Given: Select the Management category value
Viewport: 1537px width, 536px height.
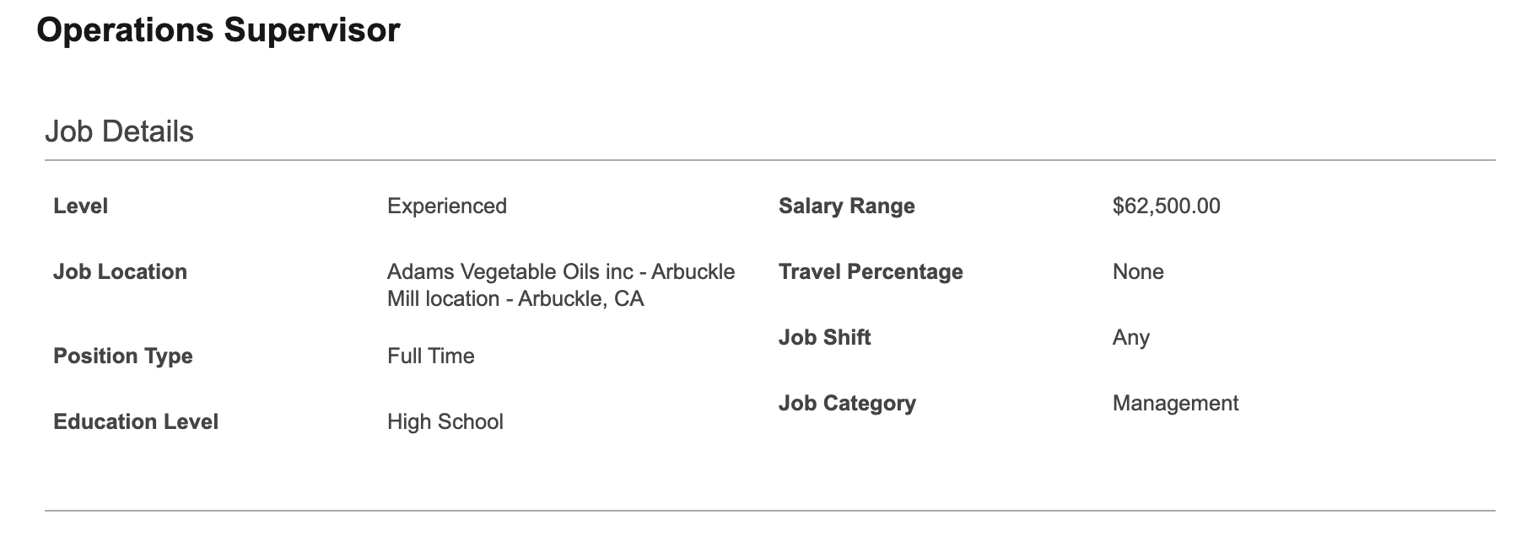Looking at the screenshot, I should [1176, 403].
